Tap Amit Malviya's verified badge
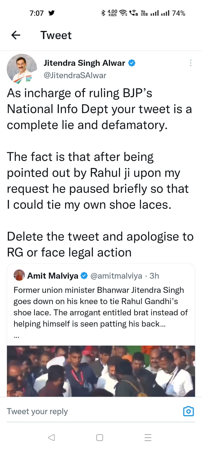202x450 pixels. [x=84, y=276]
